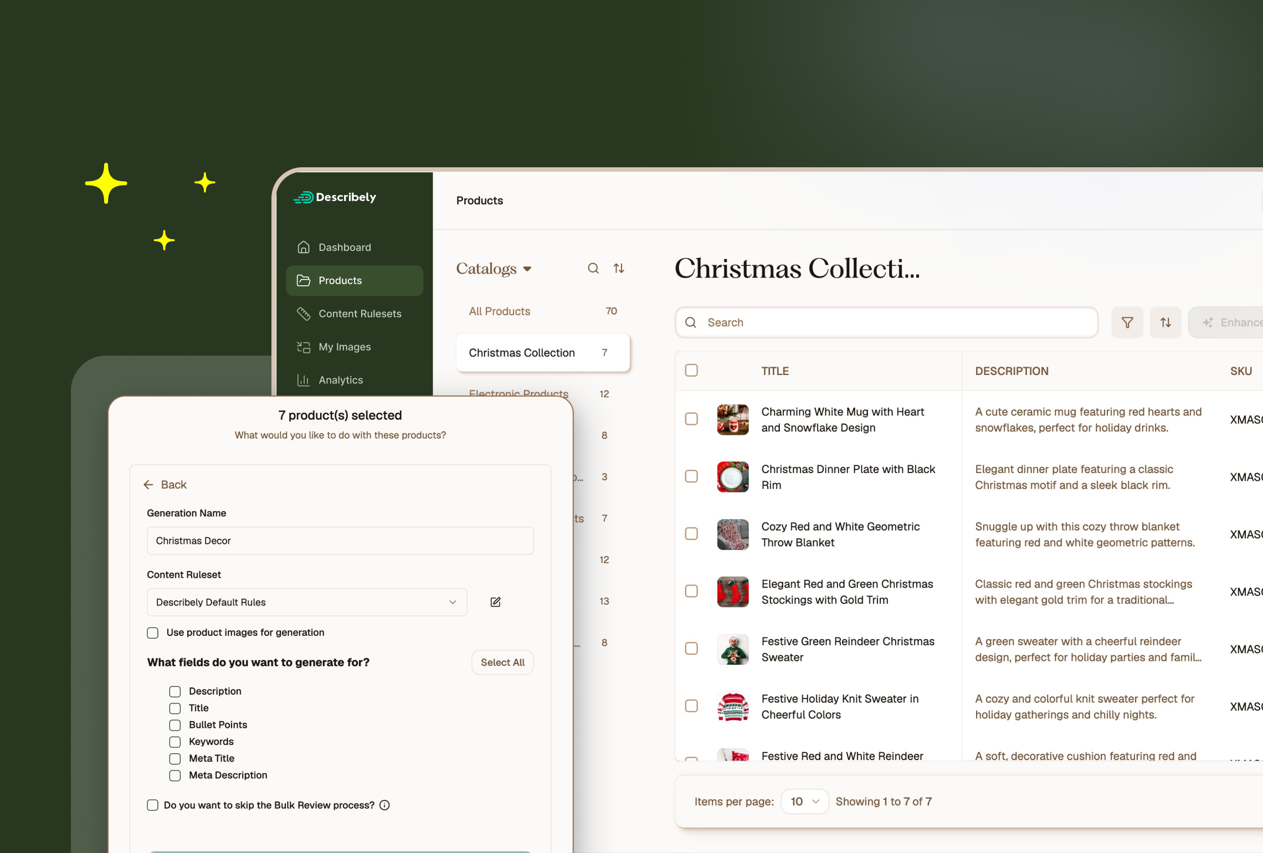Open My Images from the sidebar
This screenshot has width=1263, height=853.
(x=344, y=347)
